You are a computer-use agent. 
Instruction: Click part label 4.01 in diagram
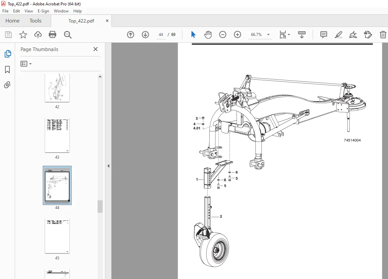197,128
